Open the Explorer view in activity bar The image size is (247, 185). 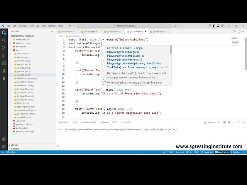click(4, 32)
